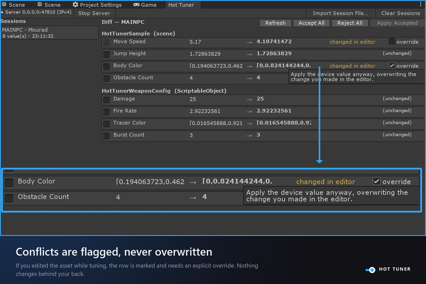
Task: Click the "Diff — MAINPC" title
Action: click(123, 22)
